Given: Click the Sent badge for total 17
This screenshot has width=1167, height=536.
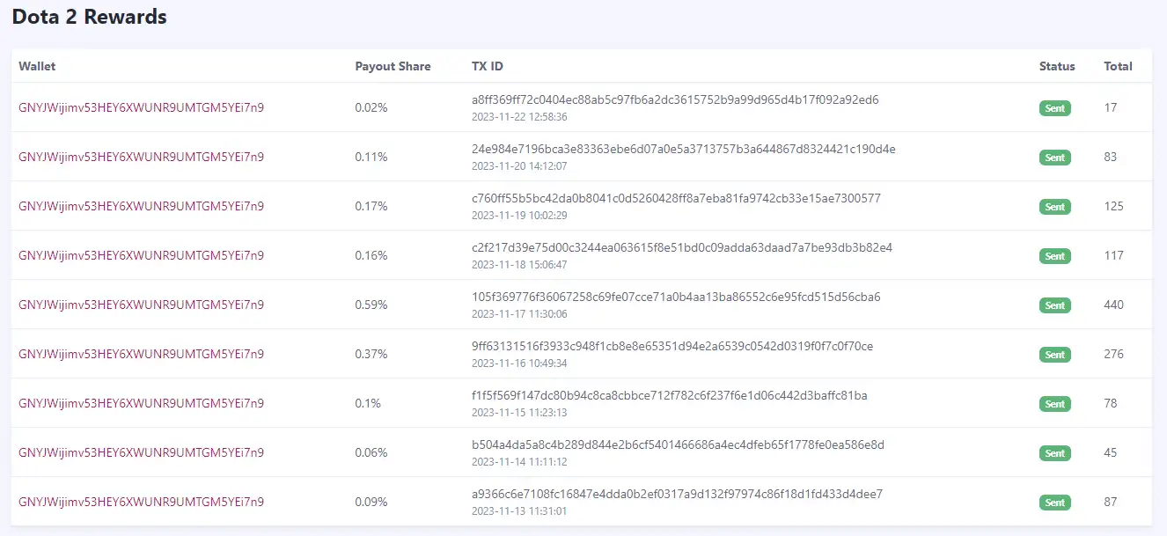Looking at the screenshot, I should pyautogui.click(x=1054, y=108).
